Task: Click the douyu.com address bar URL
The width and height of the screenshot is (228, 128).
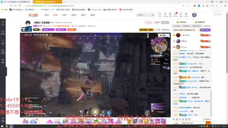Action: coord(60,6)
